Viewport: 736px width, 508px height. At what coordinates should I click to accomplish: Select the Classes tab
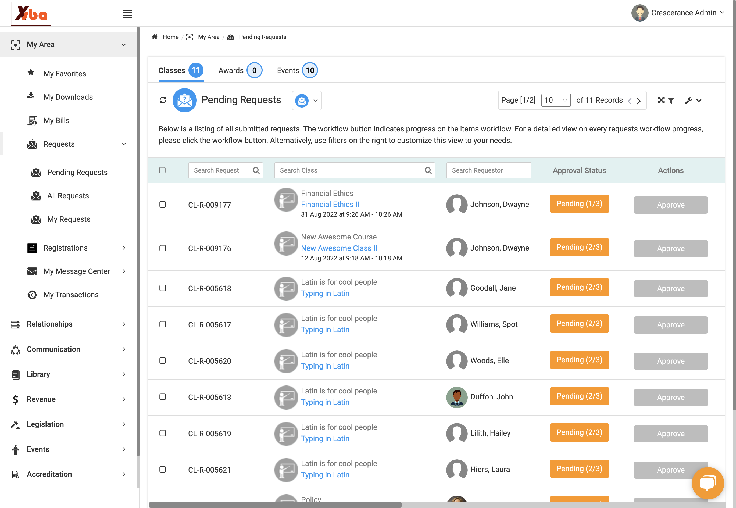(181, 70)
